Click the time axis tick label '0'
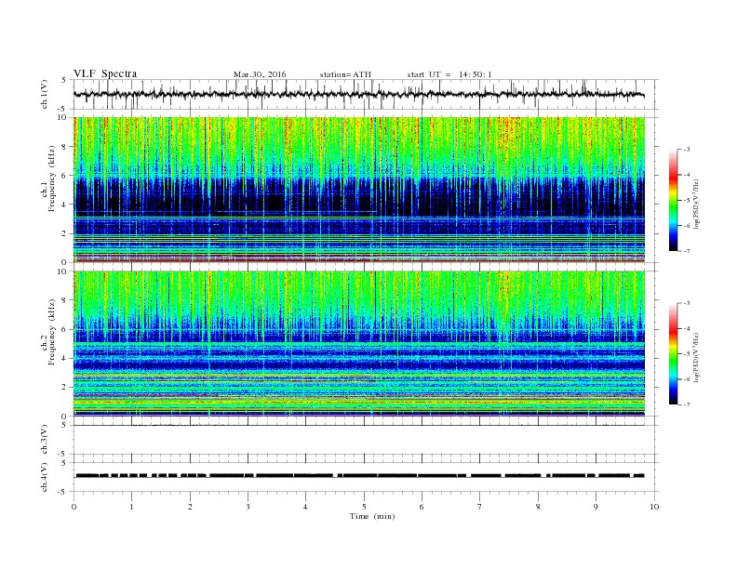737x569 pixels. tap(74, 507)
